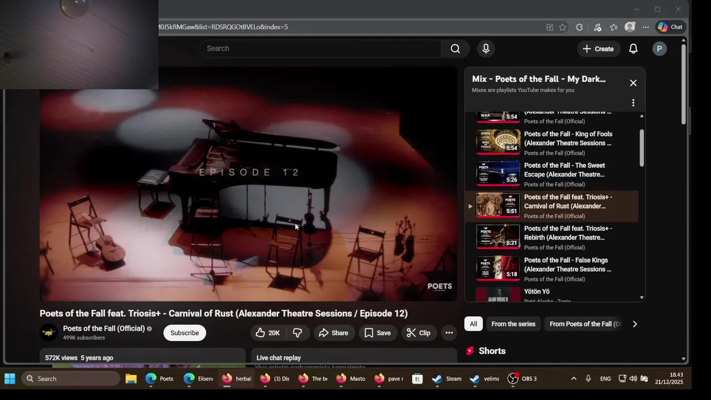Open the Poets of the Fall channel avatar
Viewport: 711px width, 400px height.
pyautogui.click(x=49, y=333)
